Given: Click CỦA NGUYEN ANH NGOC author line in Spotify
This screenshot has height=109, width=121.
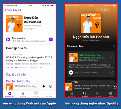Looking at the screenshot, I should click(x=91, y=40).
